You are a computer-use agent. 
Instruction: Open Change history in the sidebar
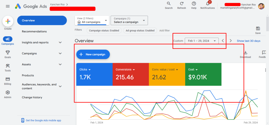(x=32, y=97)
